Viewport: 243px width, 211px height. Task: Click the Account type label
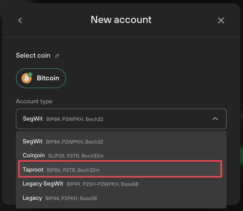click(34, 101)
